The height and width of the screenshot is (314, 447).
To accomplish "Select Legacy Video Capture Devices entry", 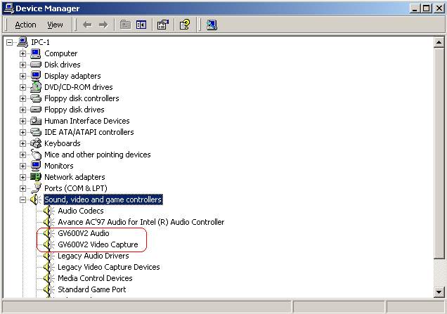I will click(x=109, y=267).
